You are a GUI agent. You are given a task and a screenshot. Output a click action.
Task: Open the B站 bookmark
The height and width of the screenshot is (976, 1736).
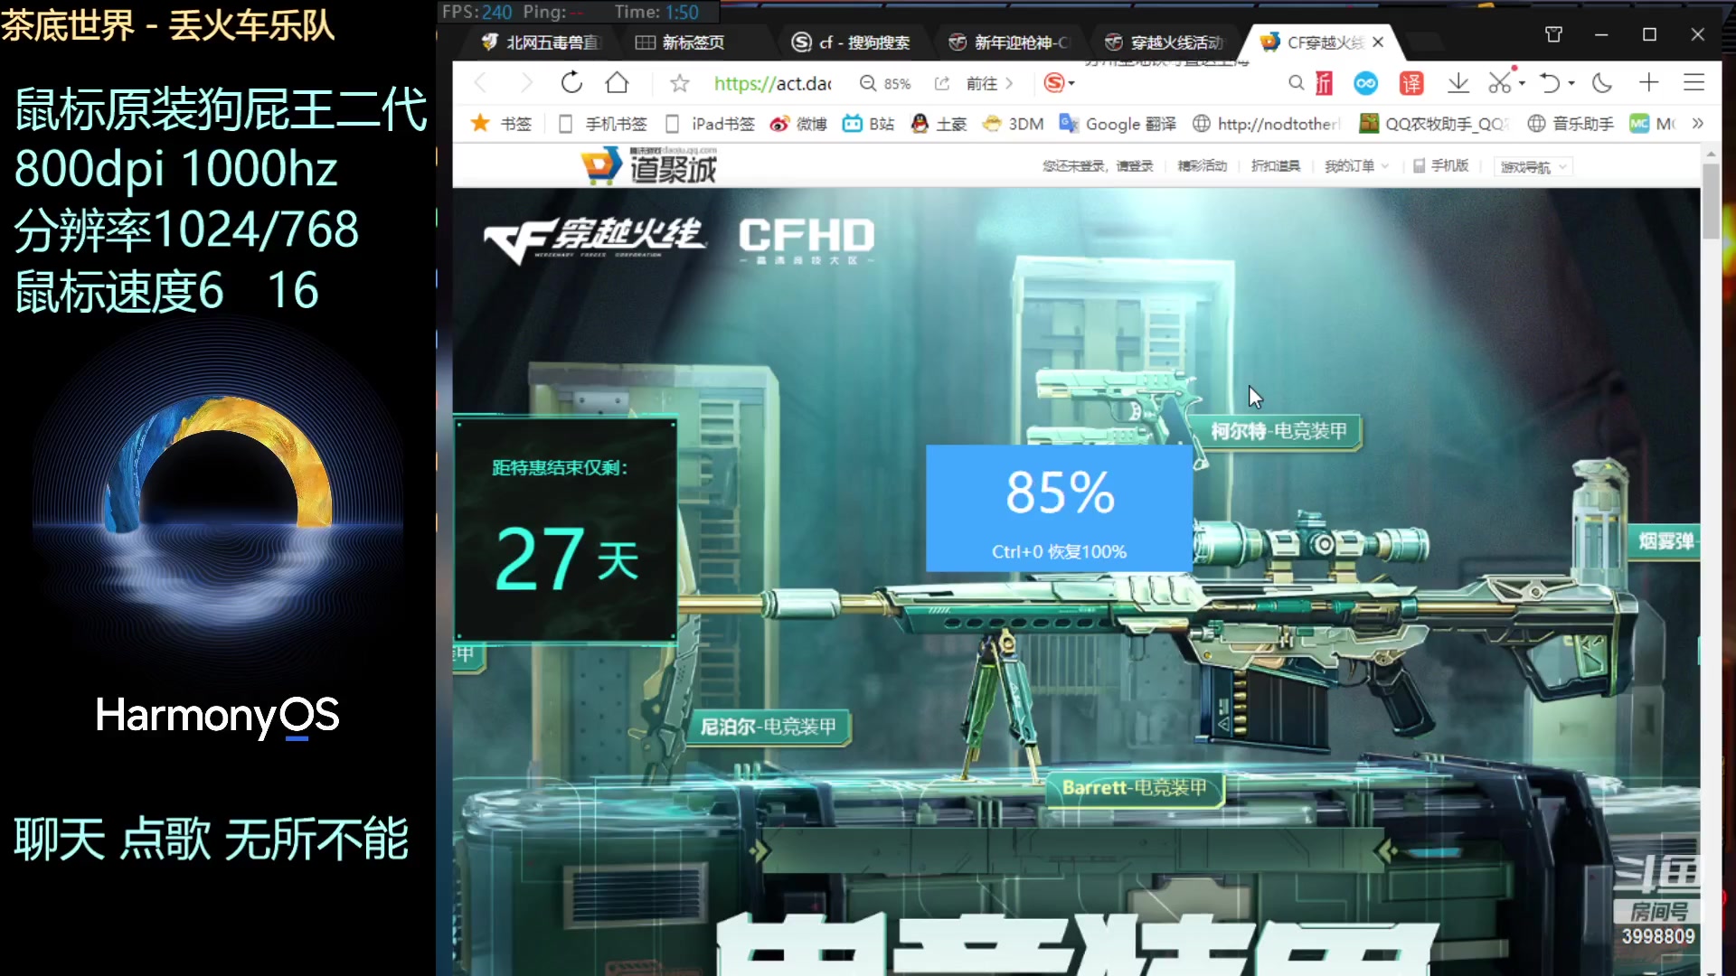868,124
